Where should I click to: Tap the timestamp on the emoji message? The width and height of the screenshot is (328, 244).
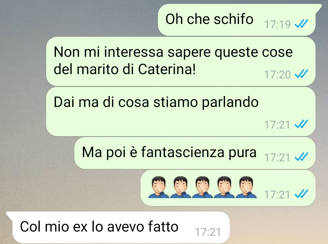[x=277, y=194]
